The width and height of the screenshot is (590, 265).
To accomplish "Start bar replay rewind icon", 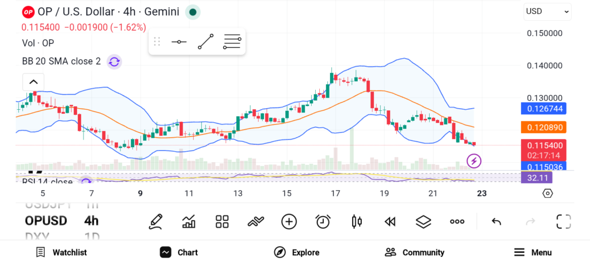I will tap(390, 221).
